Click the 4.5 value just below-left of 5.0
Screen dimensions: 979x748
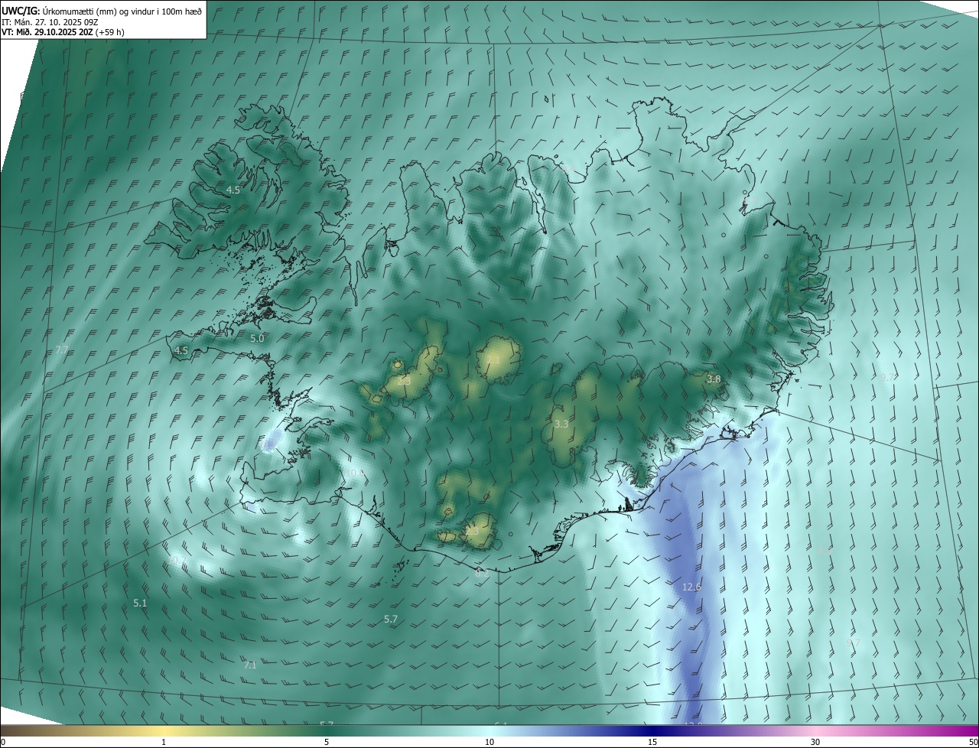[181, 350]
